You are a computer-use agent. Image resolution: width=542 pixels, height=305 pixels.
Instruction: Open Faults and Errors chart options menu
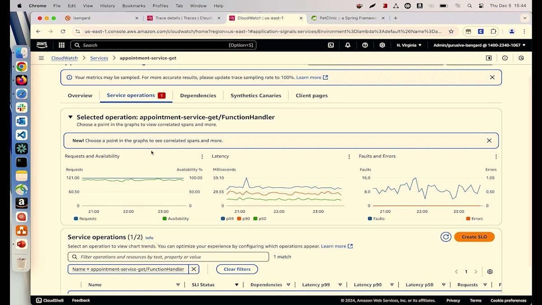496,156
